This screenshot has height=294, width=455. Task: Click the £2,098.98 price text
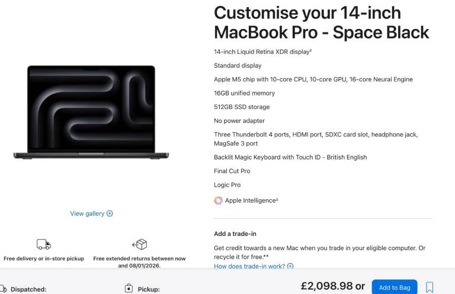(x=326, y=286)
